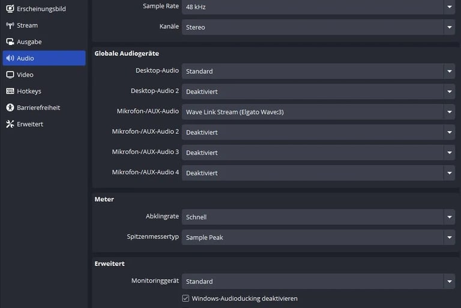Open Mikrofon-/AUX-Audio 3 dropdown
Image resolution: width=461 pixels, height=308 pixels.
318,152
